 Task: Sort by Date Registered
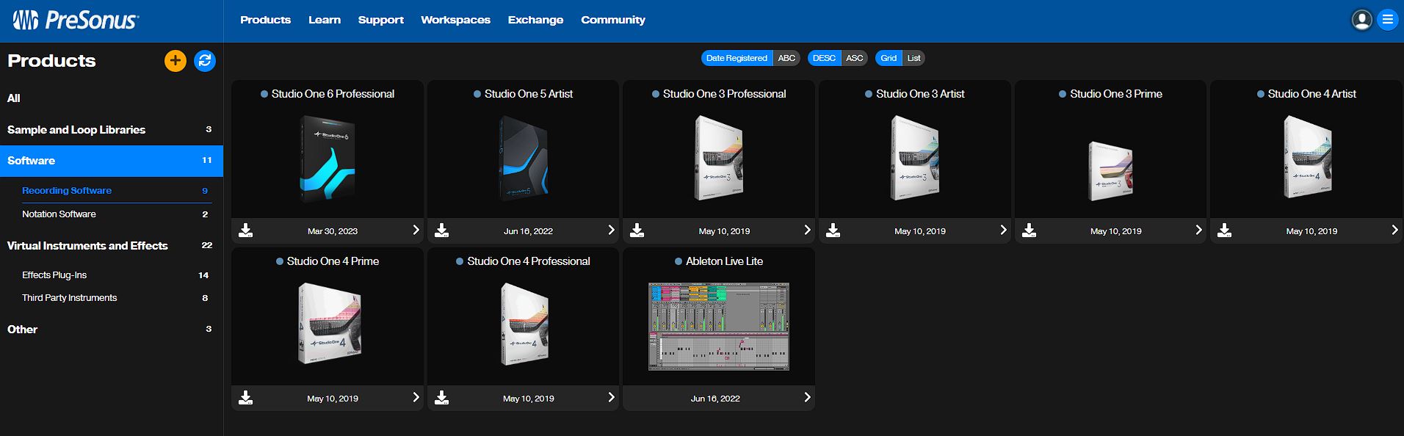[737, 58]
